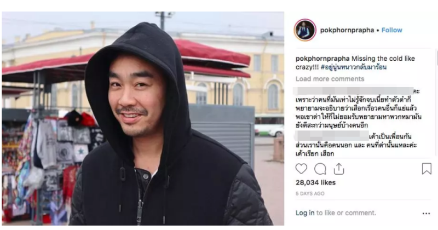Viewport: 438px width, 230px height.
Task: Click the main photo of the hooded man
Action: [x=143, y=118]
